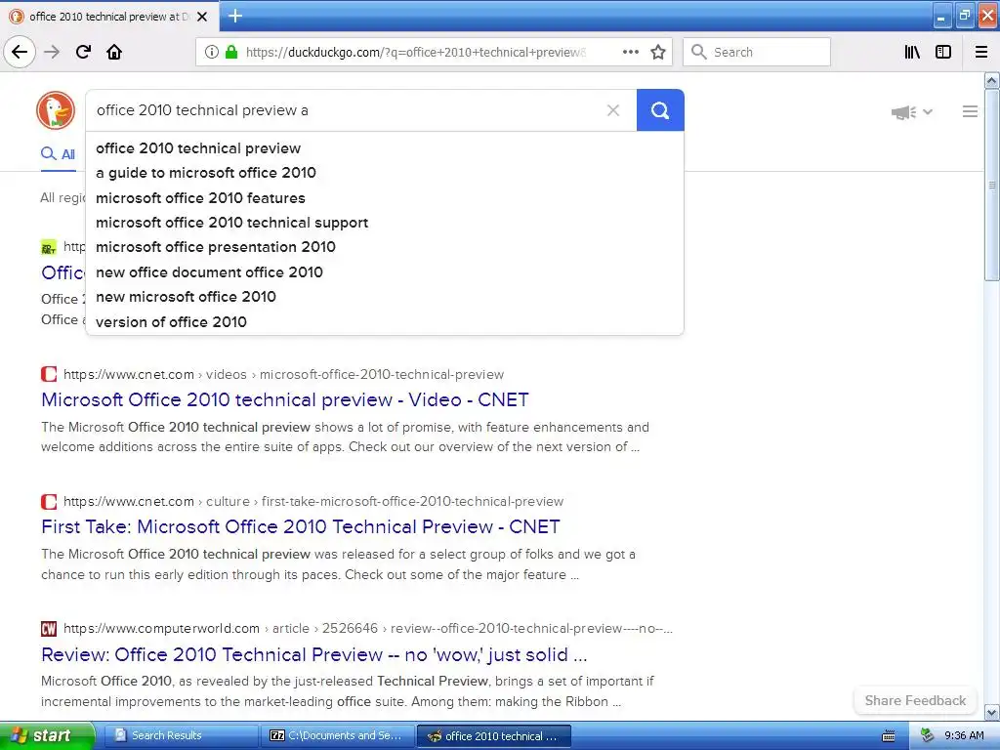Show site information icon in address bar
This screenshot has height=750, width=1000.
pos(211,52)
